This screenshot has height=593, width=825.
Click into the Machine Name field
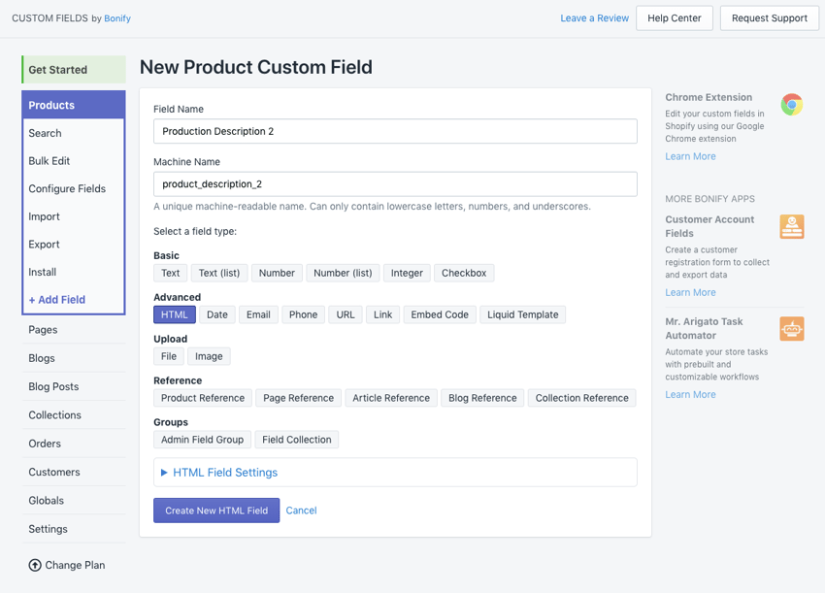[395, 184]
